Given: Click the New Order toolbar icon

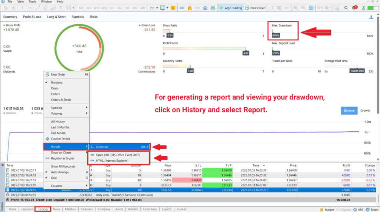Looking at the screenshot, I should (x=247, y=8).
